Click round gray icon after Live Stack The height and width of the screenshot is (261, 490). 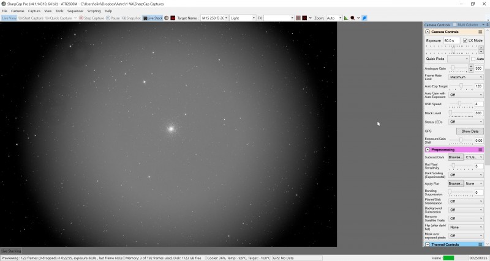click(167, 18)
